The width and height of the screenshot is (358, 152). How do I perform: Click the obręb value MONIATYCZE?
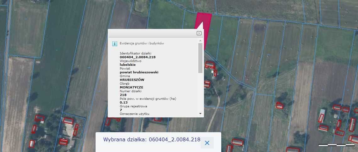point(131,87)
